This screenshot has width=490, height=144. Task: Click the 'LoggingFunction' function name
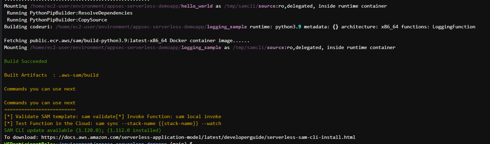click(454, 27)
